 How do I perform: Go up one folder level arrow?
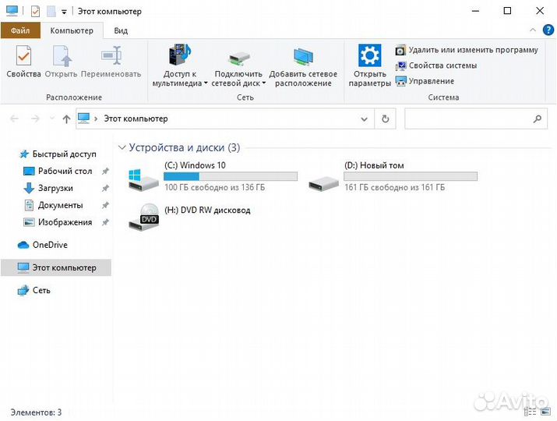[66, 119]
